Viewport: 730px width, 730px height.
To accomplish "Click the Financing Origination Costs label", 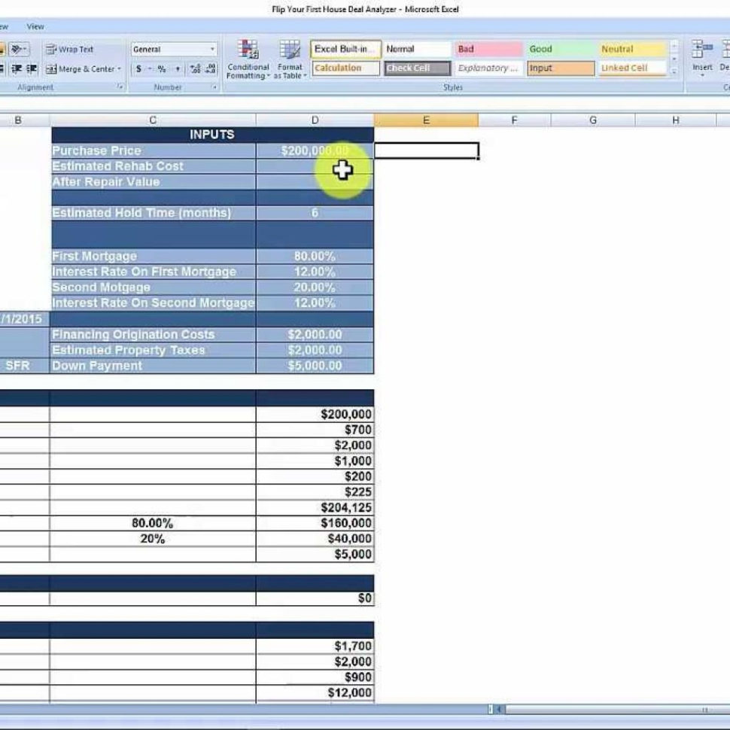I will 134,334.
